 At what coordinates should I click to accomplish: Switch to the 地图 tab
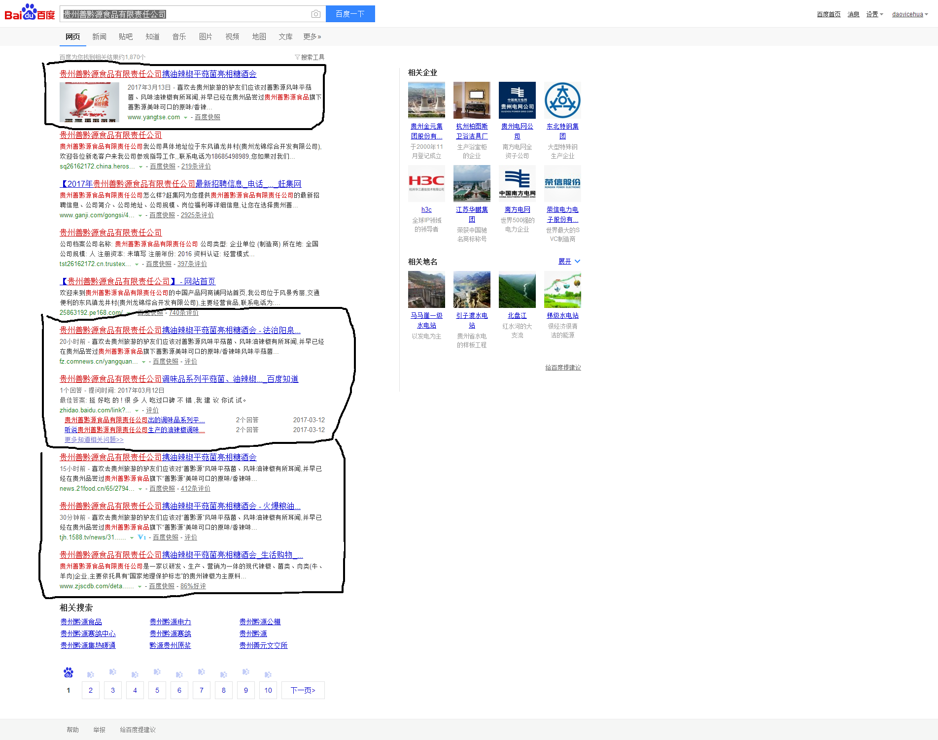coord(259,36)
